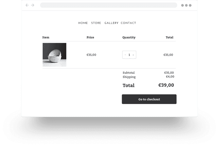Image resolution: width=219 pixels, height=145 pixels.
Task: Click the browser address bar
Action: [108, 5]
